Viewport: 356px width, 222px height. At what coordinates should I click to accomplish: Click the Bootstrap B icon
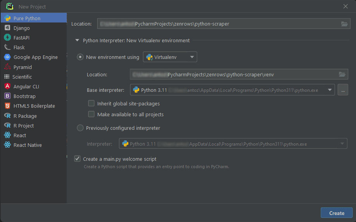pyautogui.click(x=7, y=96)
